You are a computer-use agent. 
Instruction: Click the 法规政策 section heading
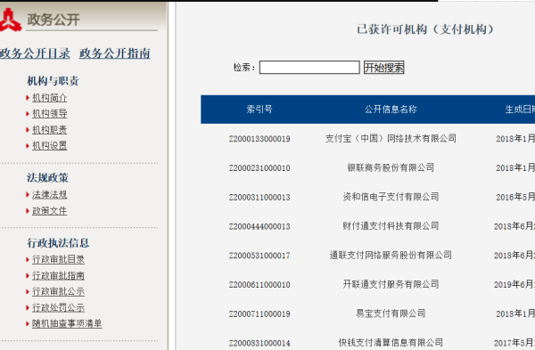[x=48, y=178]
